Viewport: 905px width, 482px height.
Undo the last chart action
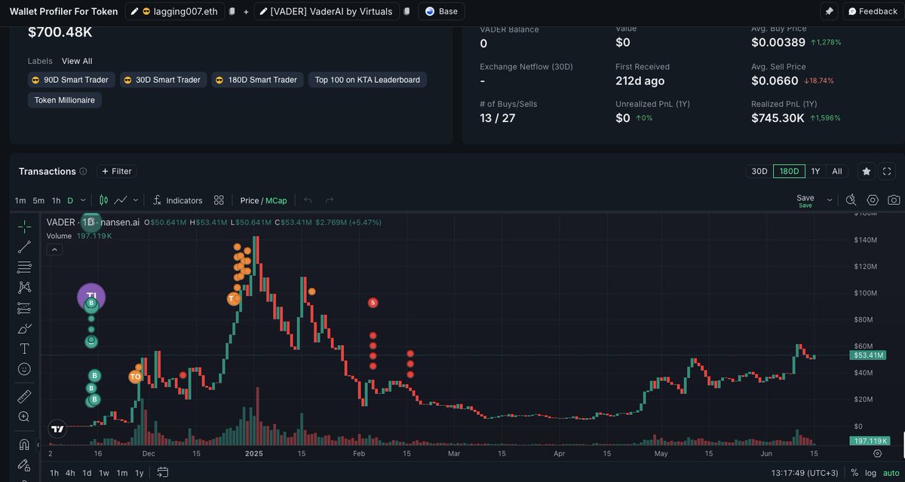tap(308, 200)
